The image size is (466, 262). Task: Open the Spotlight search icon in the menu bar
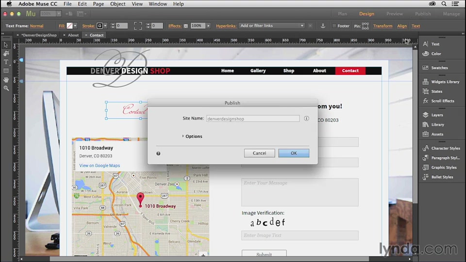[x=444, y=4]
